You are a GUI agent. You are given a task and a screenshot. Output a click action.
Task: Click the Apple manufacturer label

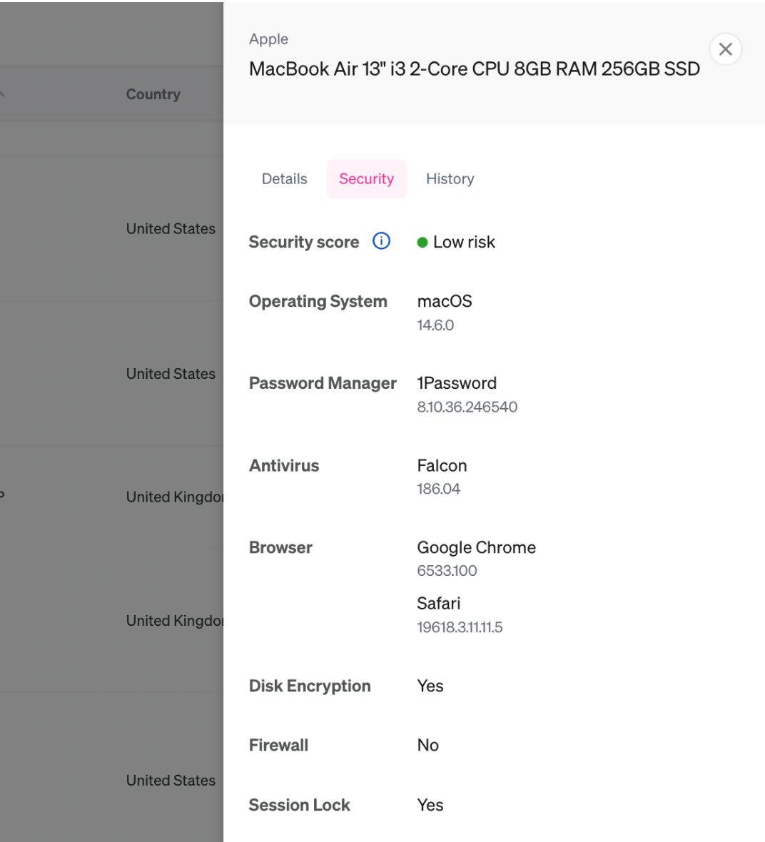tap(268, 39)
